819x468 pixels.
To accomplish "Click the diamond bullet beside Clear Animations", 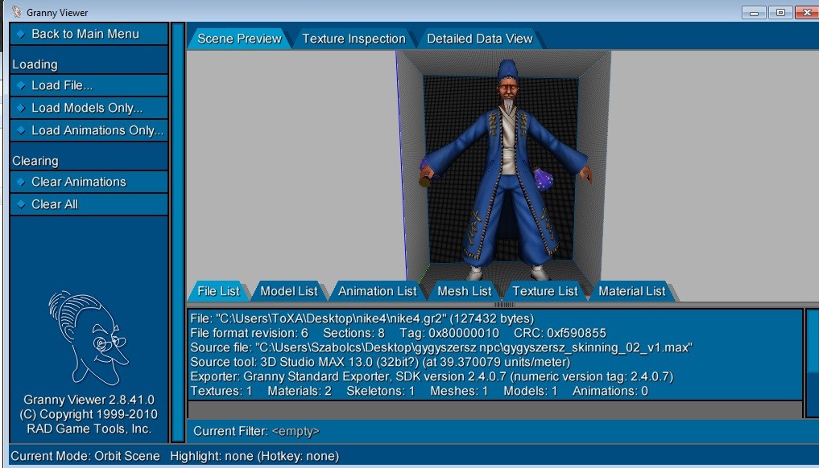I will tap(21, 182).
